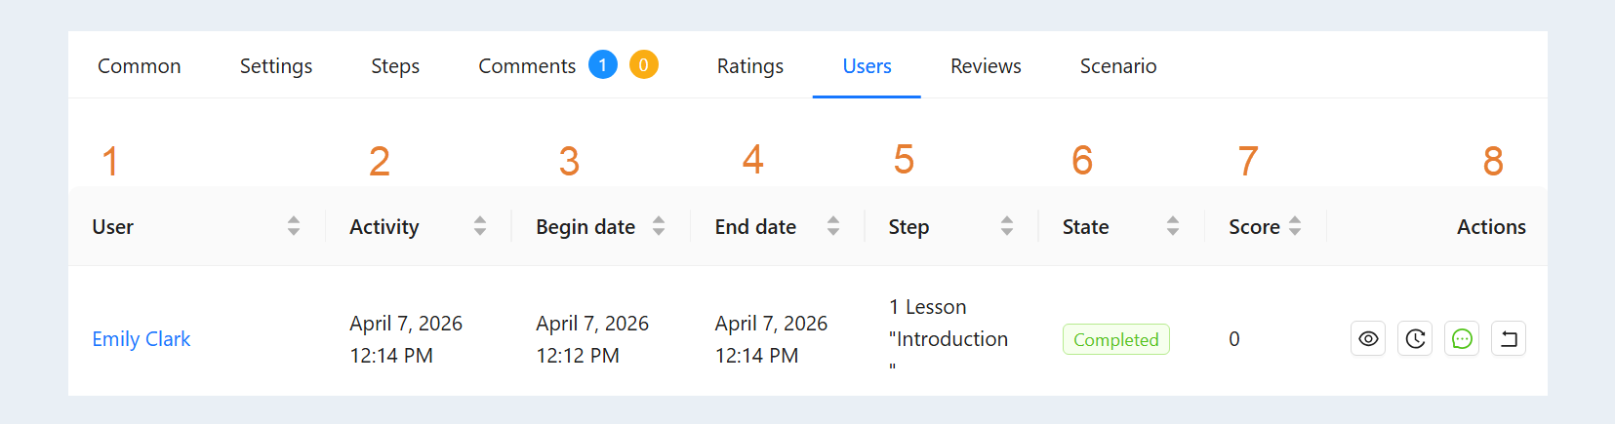
Task: Go to the Steps tab
Action: click(x=395, y=66)
